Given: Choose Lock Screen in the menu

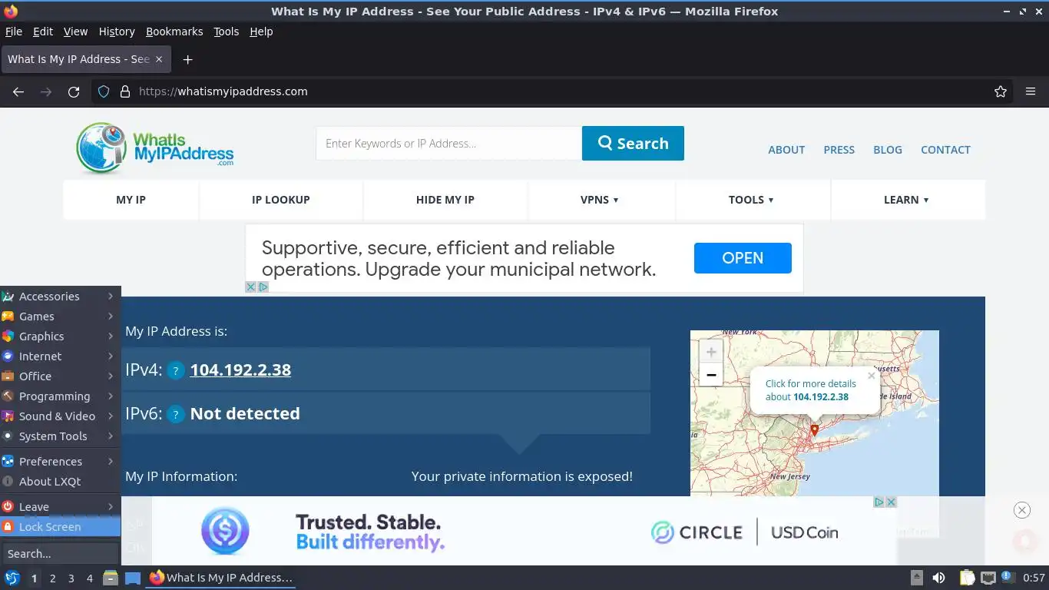Looking at the screenshot, I should click(x=60, y=527).
